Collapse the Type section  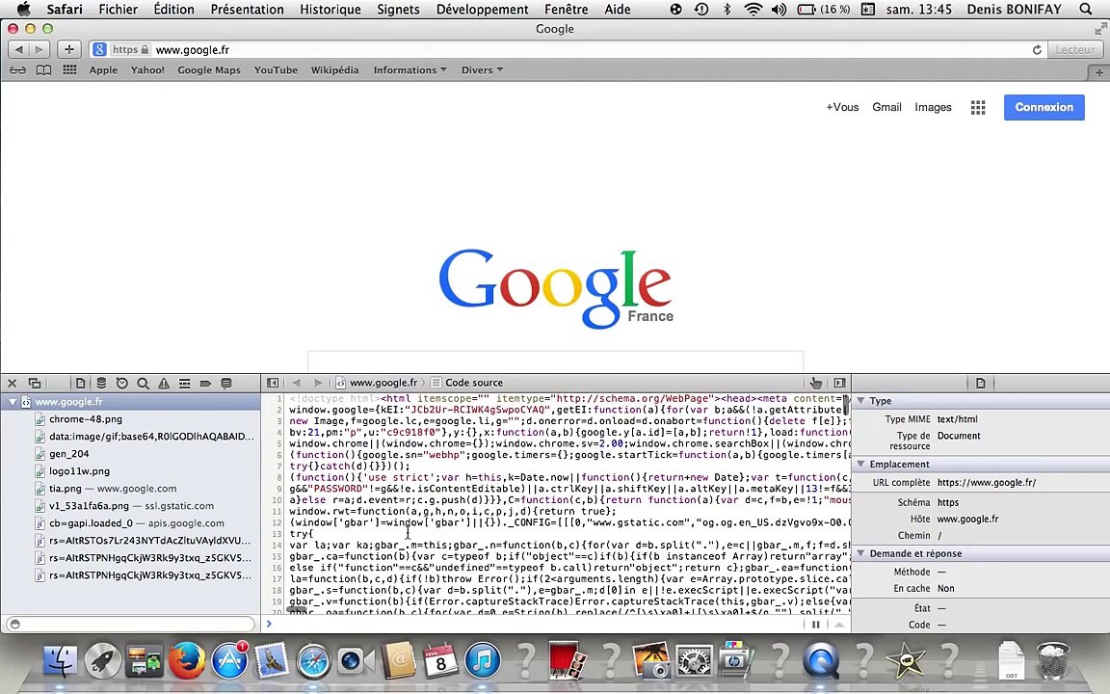(861, 401)
